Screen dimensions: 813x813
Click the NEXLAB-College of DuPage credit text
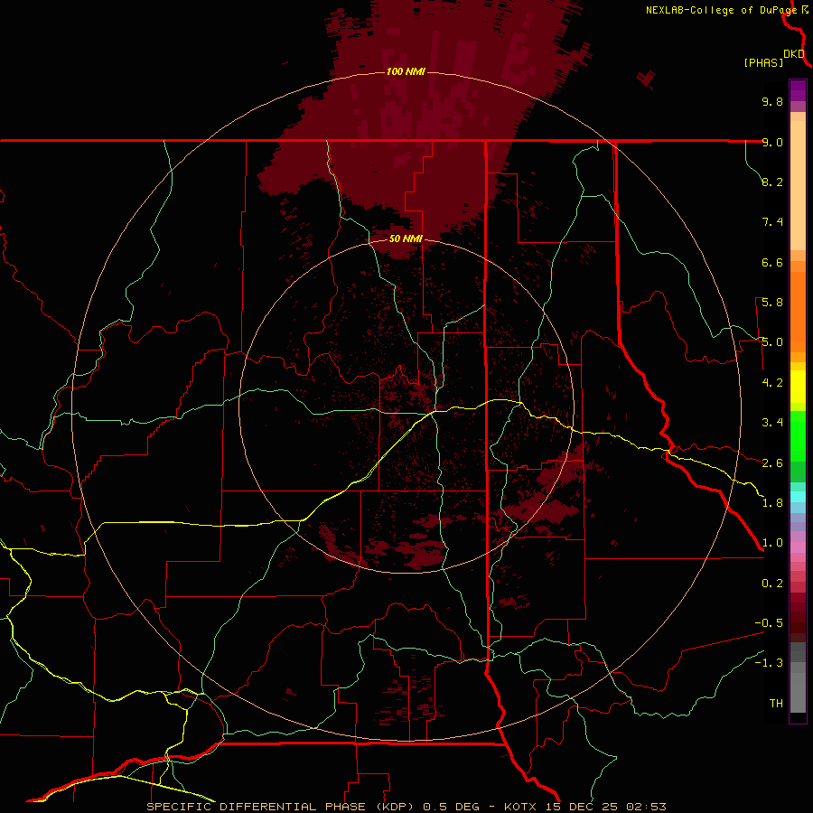pos(721,10)
